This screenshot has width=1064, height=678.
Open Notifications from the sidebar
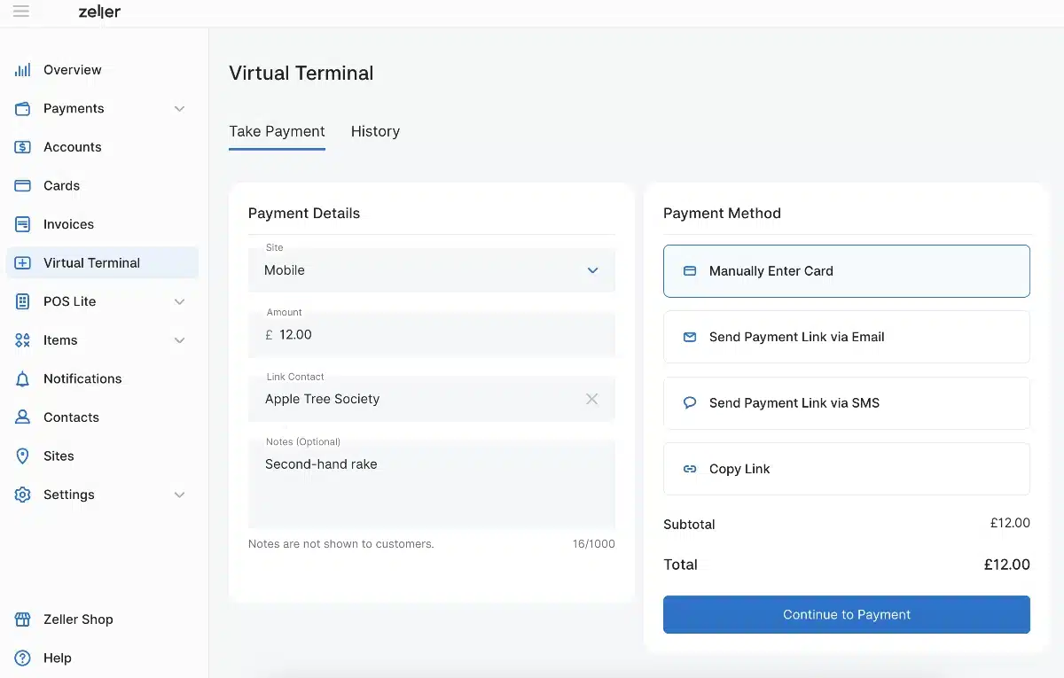[x=102, y=378]
